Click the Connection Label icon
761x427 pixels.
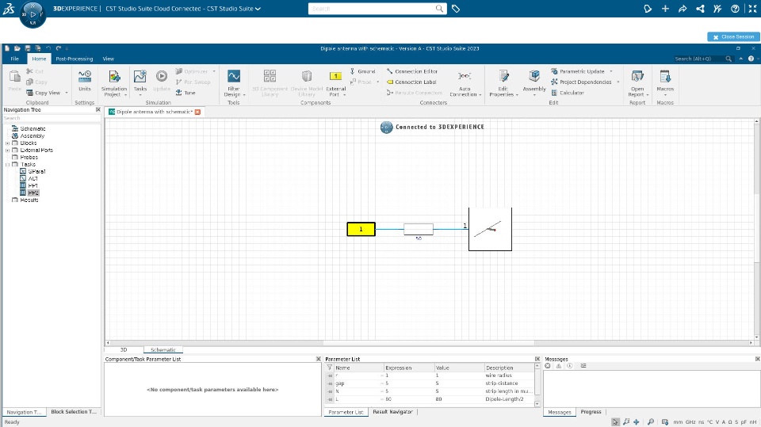pyautogui.click(x=390, y=82)
